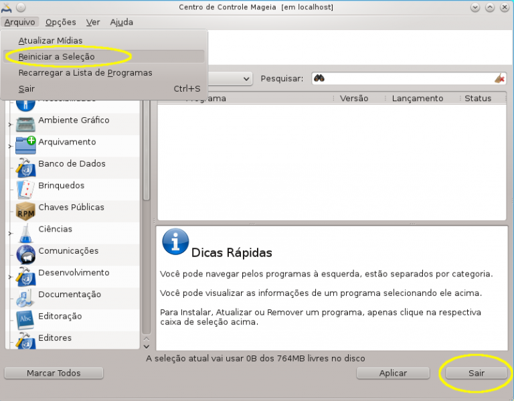514x401 pixels.
Task: Click the Editoração Abc book icon
Action: click(25, 320)
